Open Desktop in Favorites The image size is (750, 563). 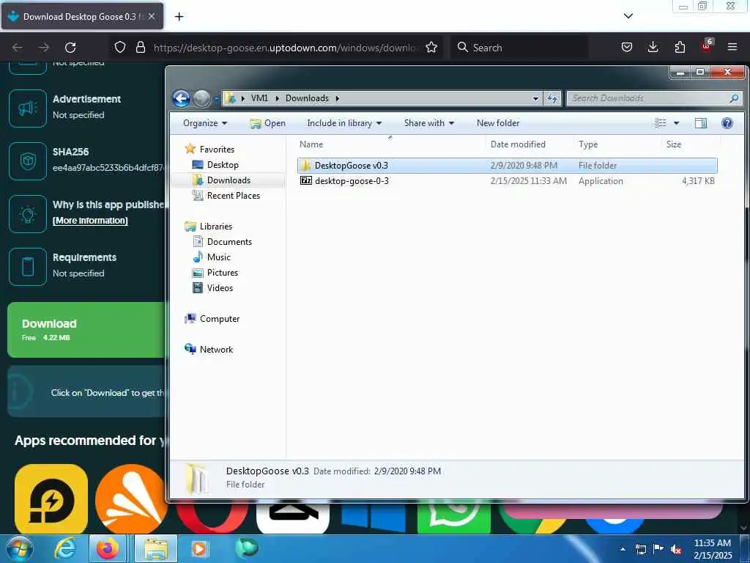click(x=223, y=165)
